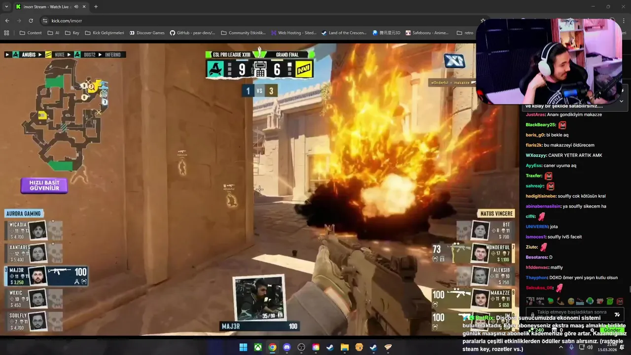Open File Explorer from taskbar
The height and width of the screenshot is (355, 631).
click(x=345, y=347)
